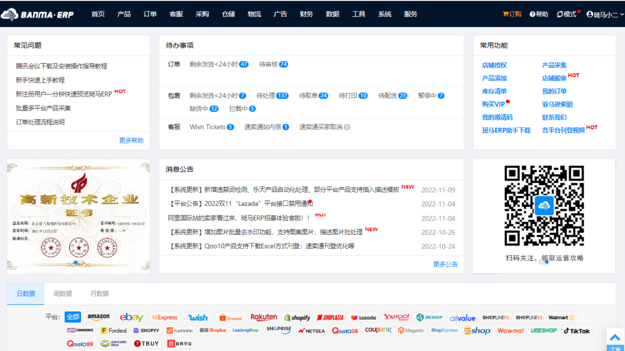Select the MESHOP platform logo
Image resolution: width=625 pixels, height=351 pixels.
point(429,317)
